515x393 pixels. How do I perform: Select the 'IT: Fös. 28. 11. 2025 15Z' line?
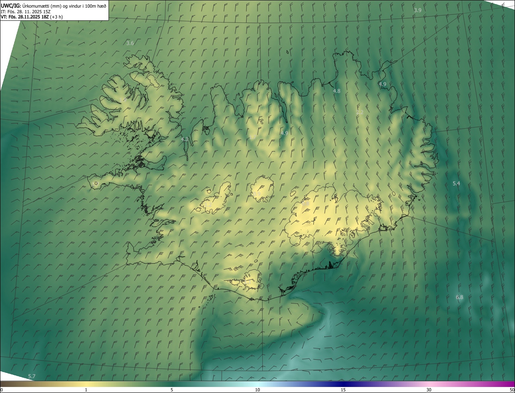26,12
